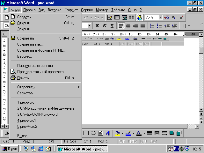The height and width of the screenshot is (153, 204).
Task: Toggle bulleted list
Action: click(159, 26)
